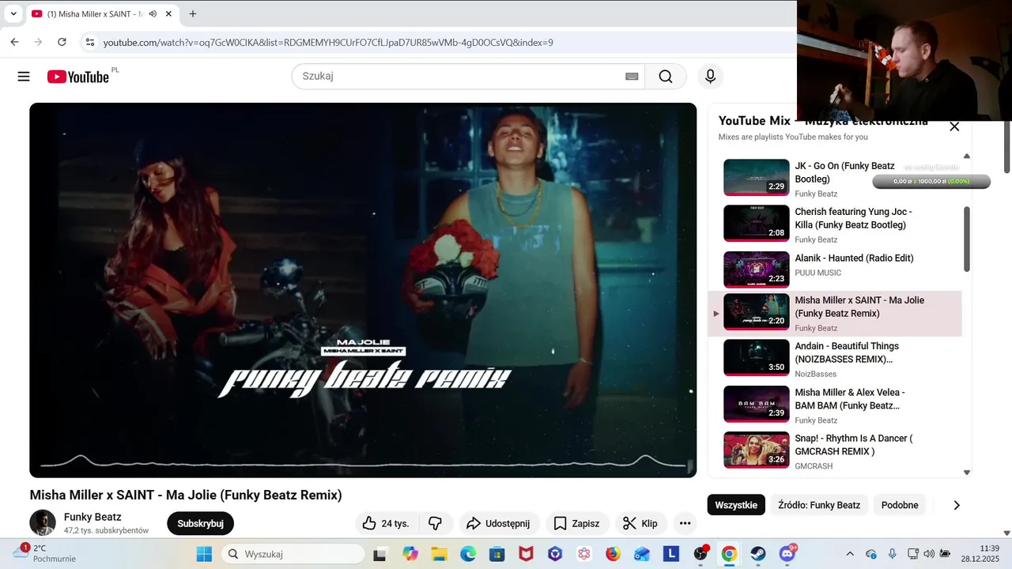Go back with browser back arrow
Viewport: 1012px width, 569px height.
pyautogui.click(x=14, y=42)
